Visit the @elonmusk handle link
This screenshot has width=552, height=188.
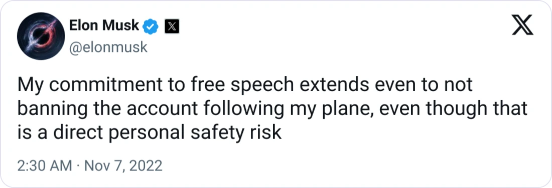[108, 47]
